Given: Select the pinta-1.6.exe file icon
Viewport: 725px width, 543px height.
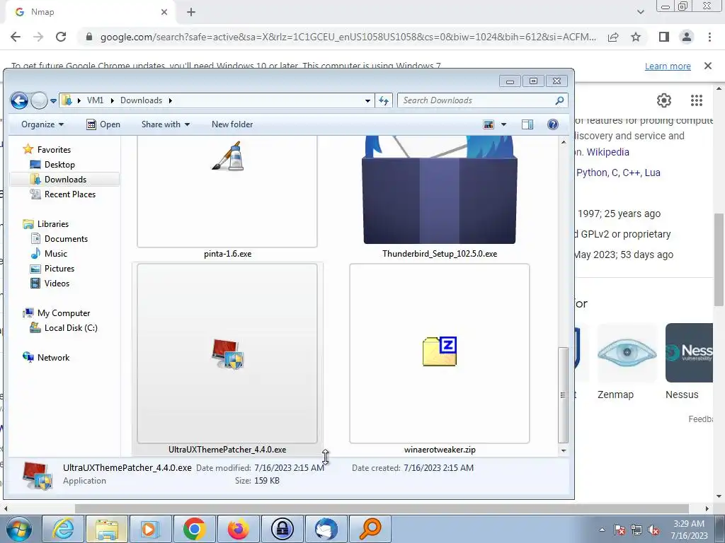Looking at the screenshot, I should (x=227, y=156).
